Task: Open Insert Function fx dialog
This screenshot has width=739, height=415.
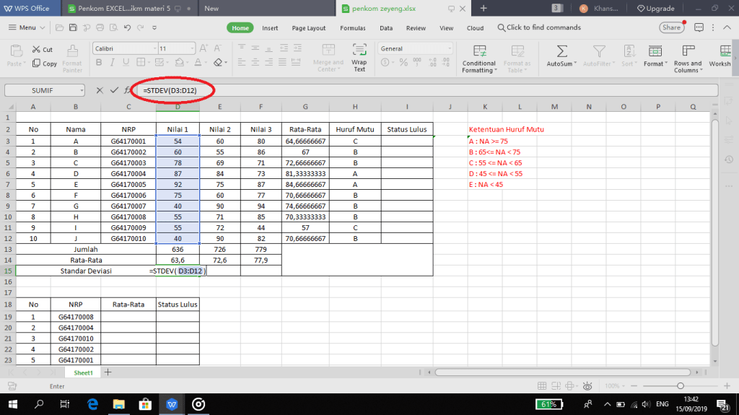Action: [x=128, y=91]
